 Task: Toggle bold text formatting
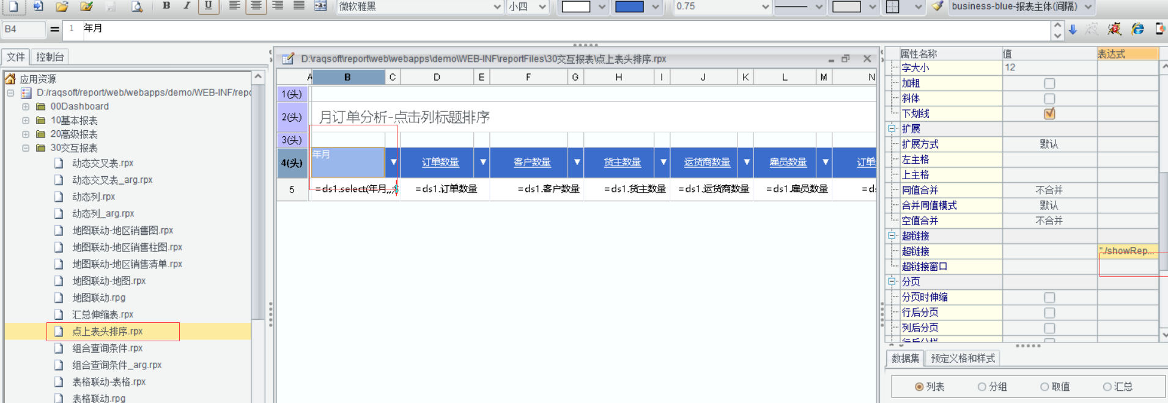coord(166,6)
